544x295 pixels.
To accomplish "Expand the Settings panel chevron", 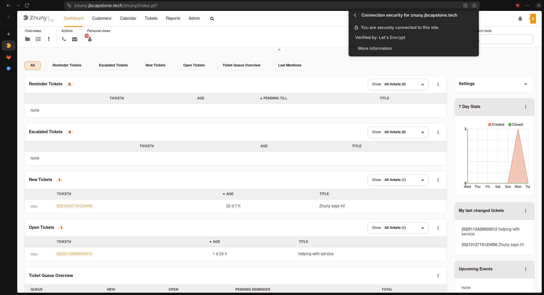I will (526, 84).
